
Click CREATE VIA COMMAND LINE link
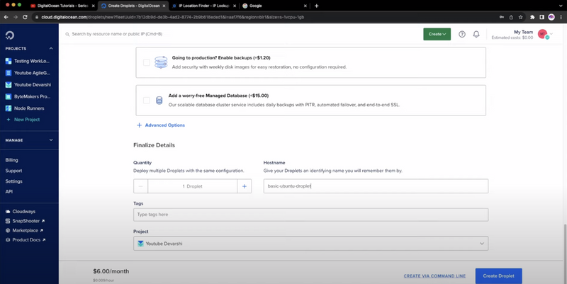click(x=434, y=276)
